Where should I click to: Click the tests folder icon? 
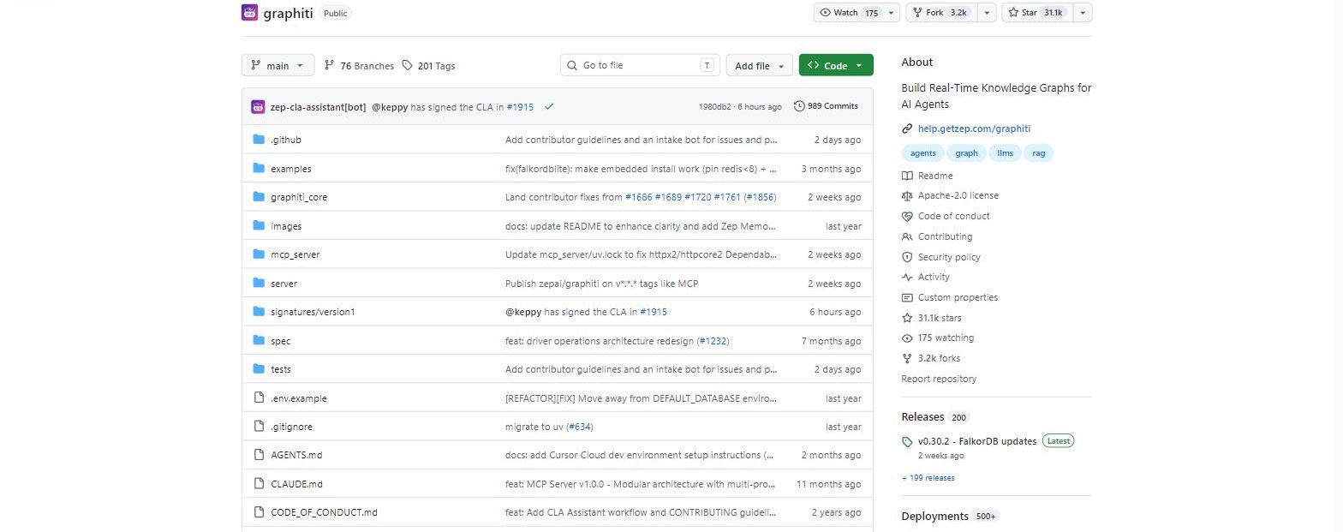pyautogui.click(x=259, y=369)
